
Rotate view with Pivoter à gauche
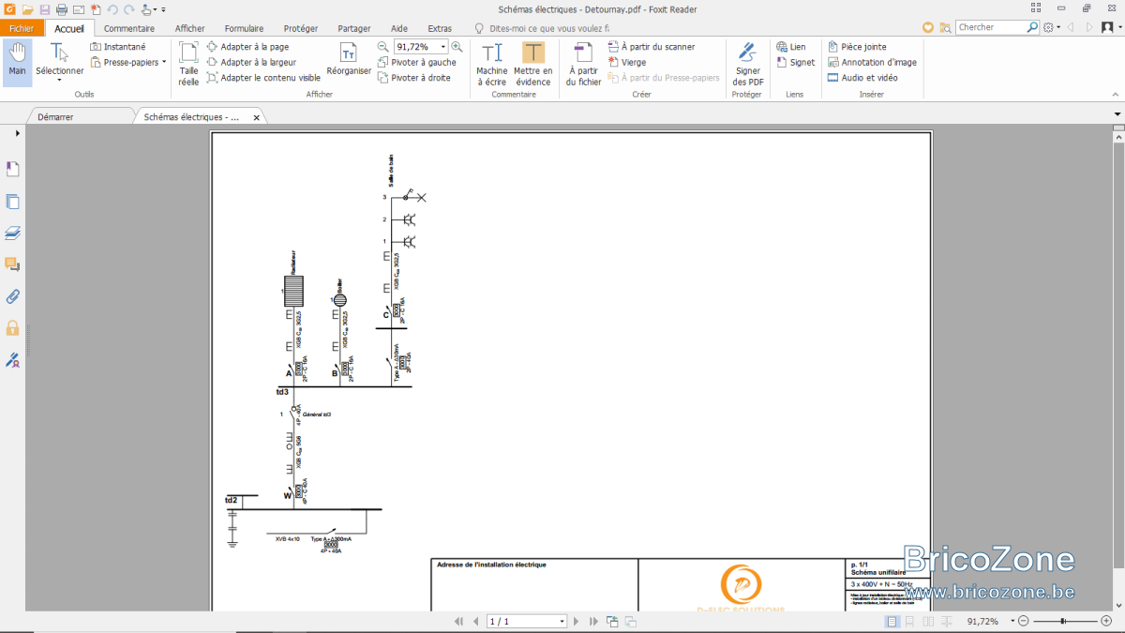tap(417, 62)
